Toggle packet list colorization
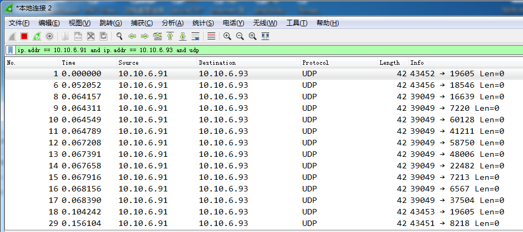Viewport: 523px width, 232px height. pos(211,36)
